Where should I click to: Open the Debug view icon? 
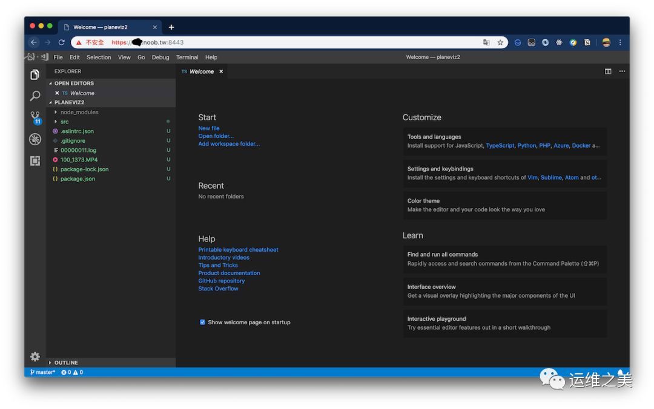point(35,139)
